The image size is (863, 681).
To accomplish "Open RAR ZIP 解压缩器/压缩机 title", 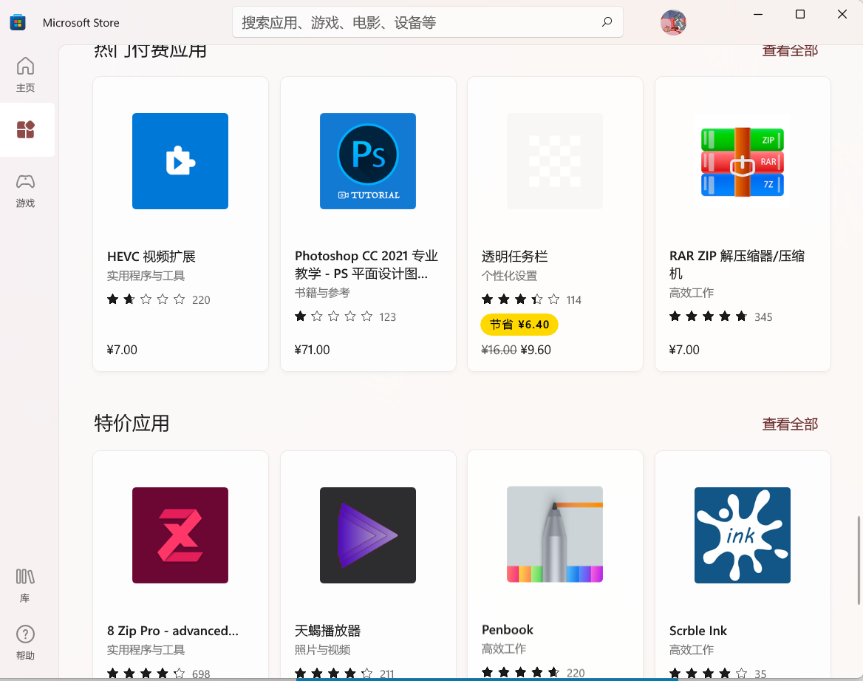I will (x=737, y=265).
